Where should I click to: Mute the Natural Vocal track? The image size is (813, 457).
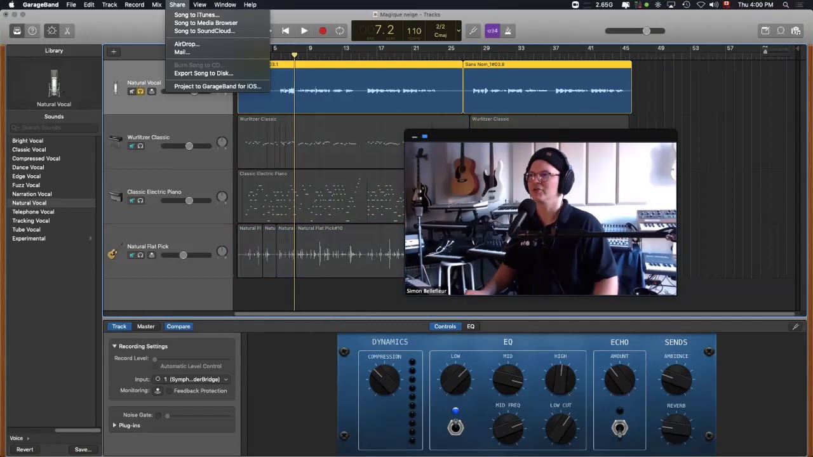click(x=132, y=91)
